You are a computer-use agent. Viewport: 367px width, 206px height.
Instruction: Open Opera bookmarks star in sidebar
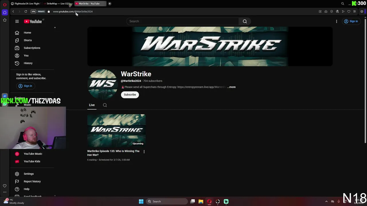click(x=5, y=20)
